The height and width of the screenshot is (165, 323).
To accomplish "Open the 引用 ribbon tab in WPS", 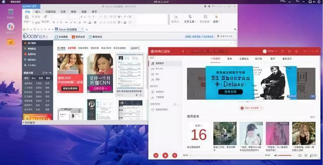I will (63, 12).
